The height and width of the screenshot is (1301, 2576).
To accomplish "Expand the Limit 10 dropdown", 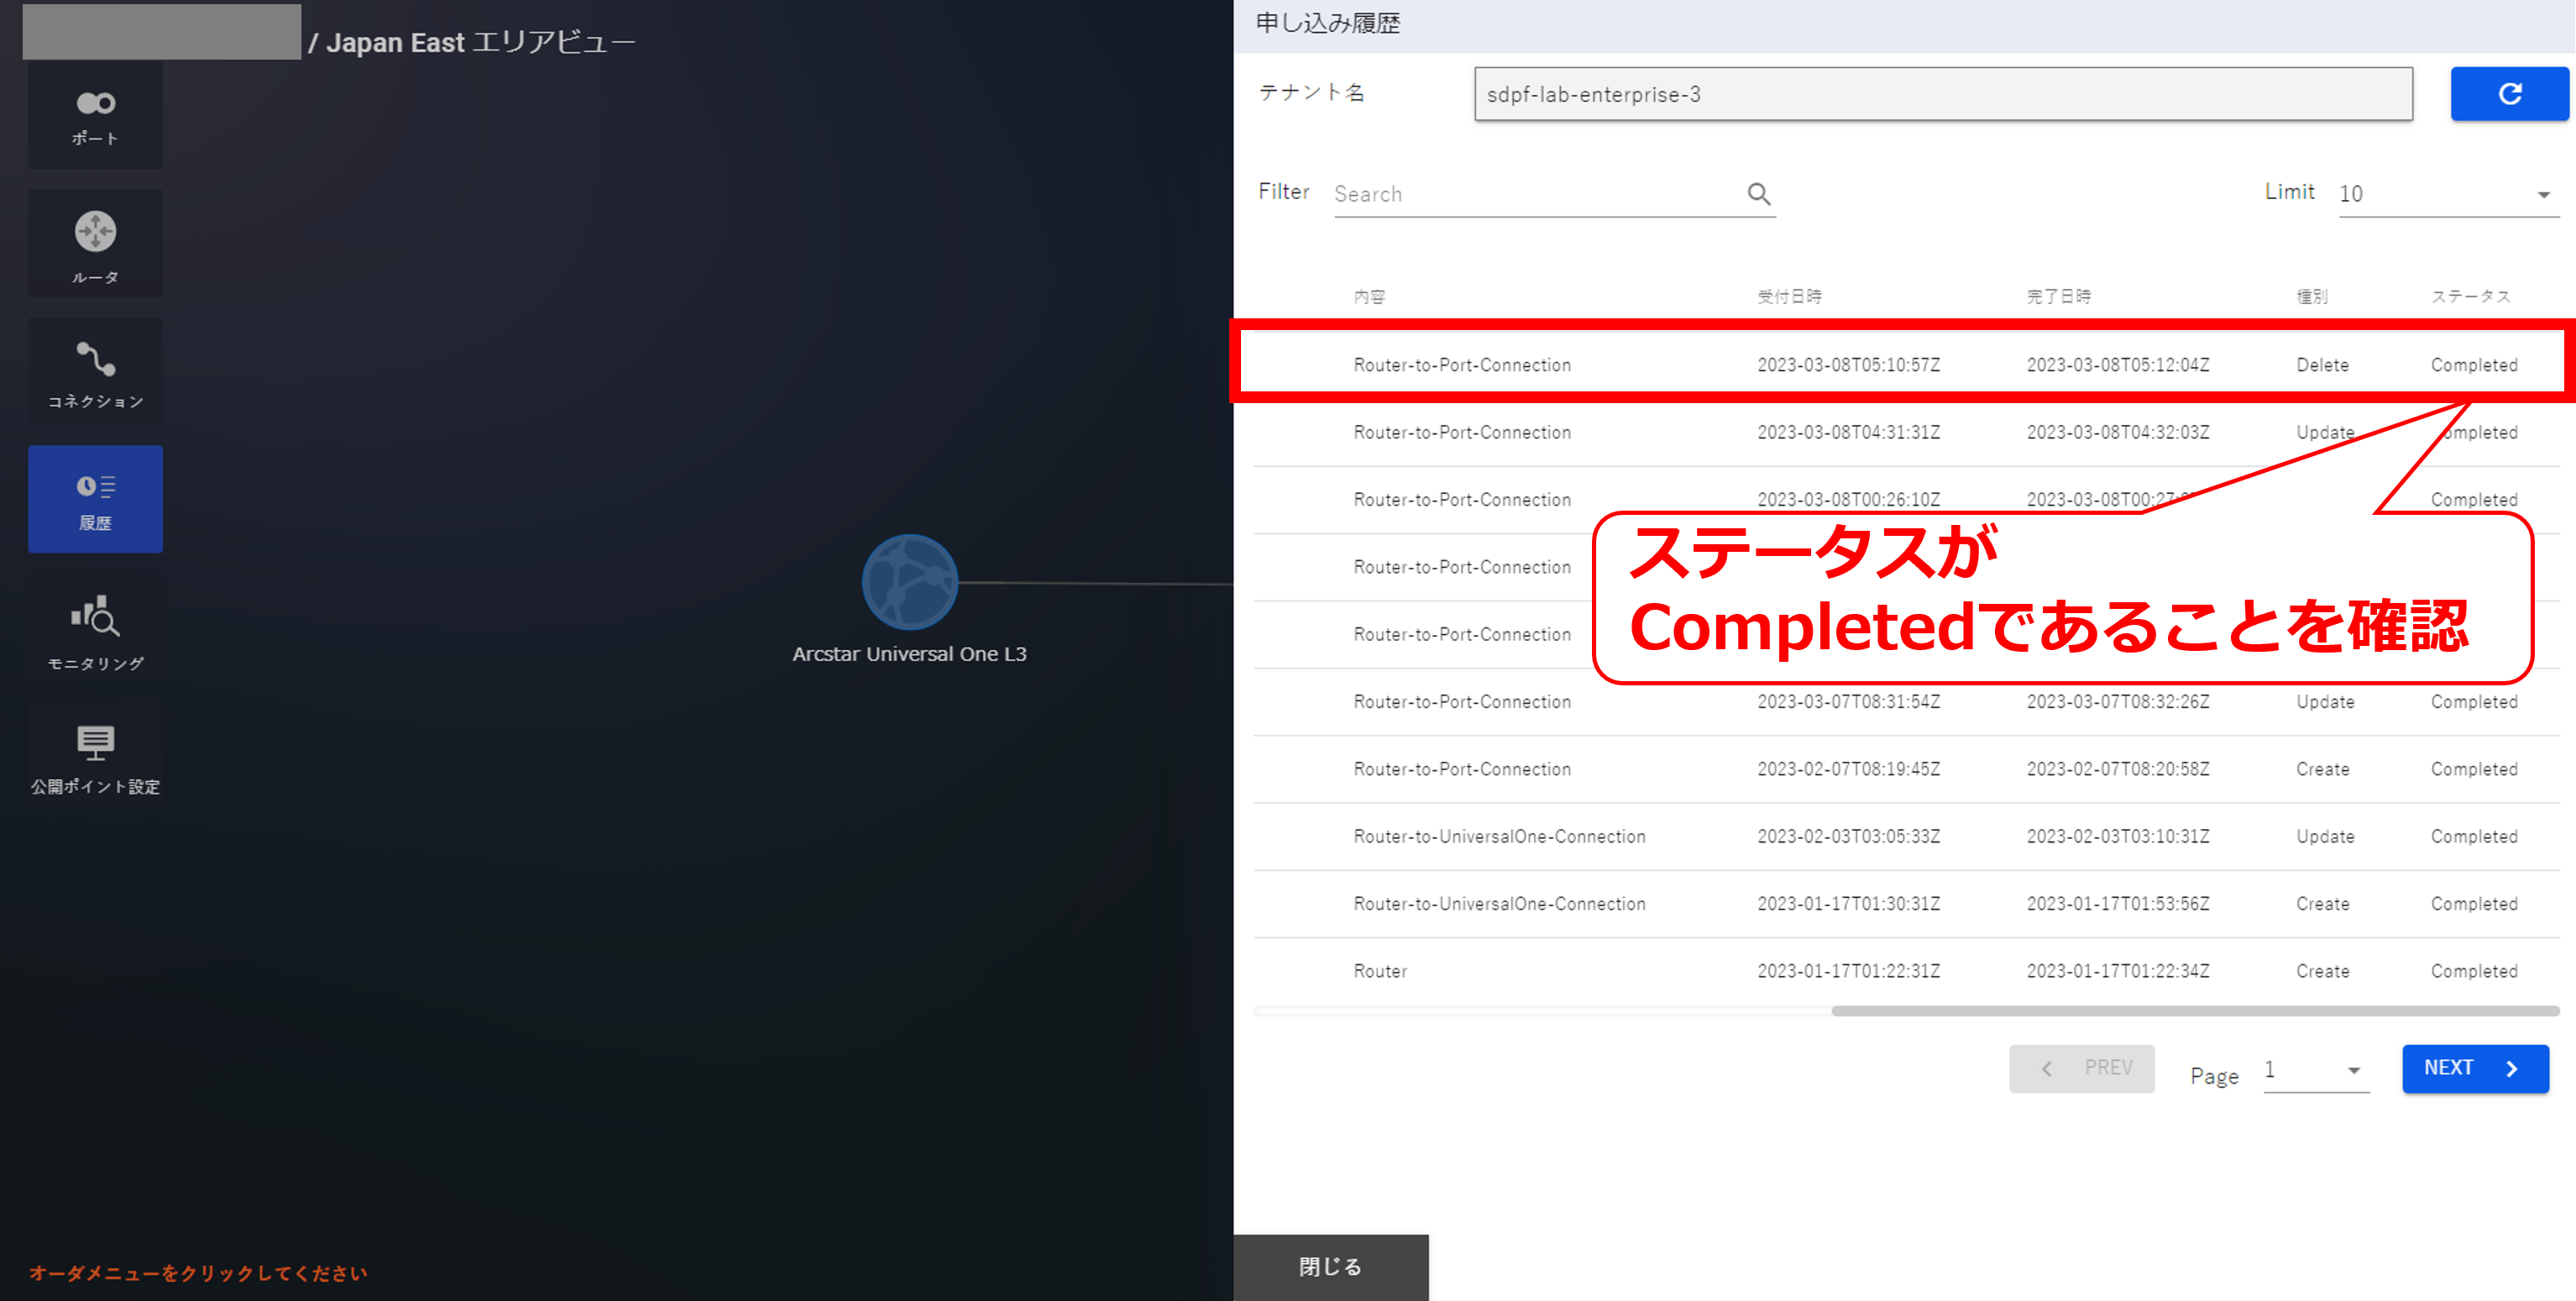I will pos(2446,194).
